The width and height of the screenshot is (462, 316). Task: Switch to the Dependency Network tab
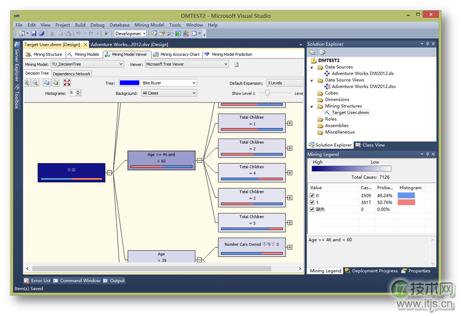72,74
